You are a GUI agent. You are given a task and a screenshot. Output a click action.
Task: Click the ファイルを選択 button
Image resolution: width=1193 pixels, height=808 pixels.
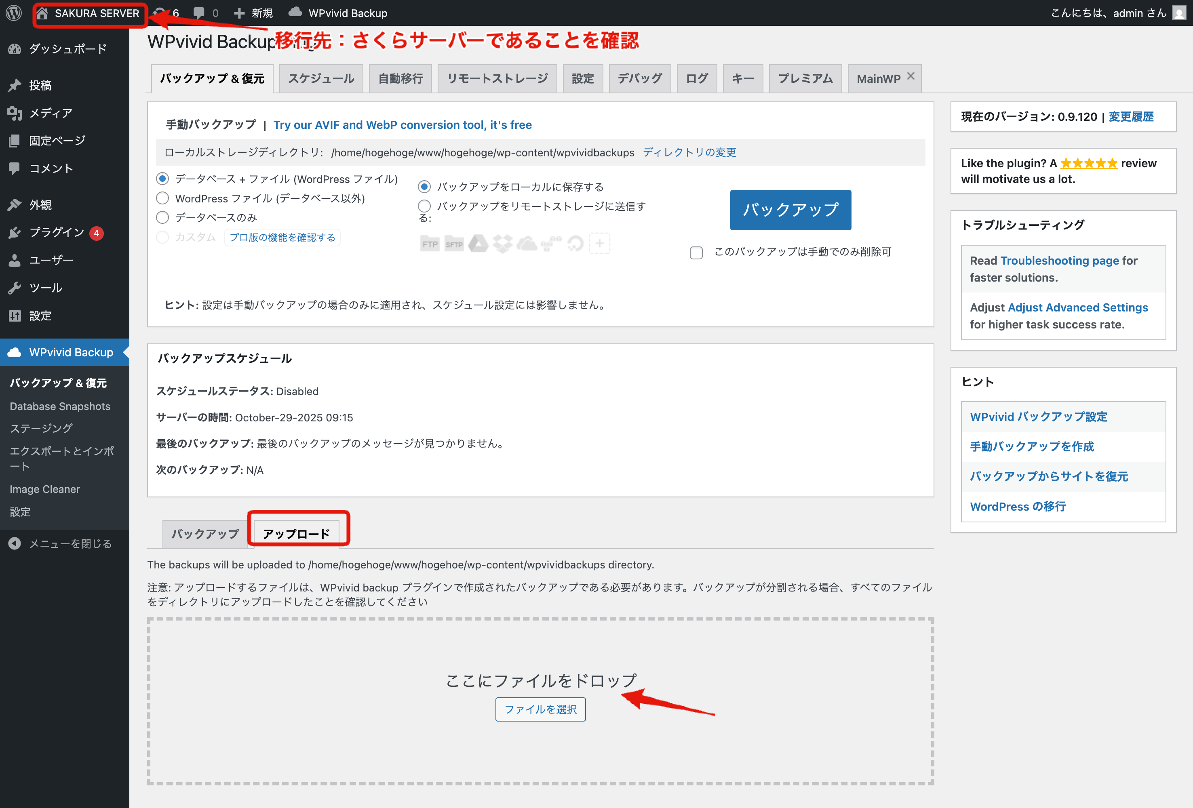point(540,709)
